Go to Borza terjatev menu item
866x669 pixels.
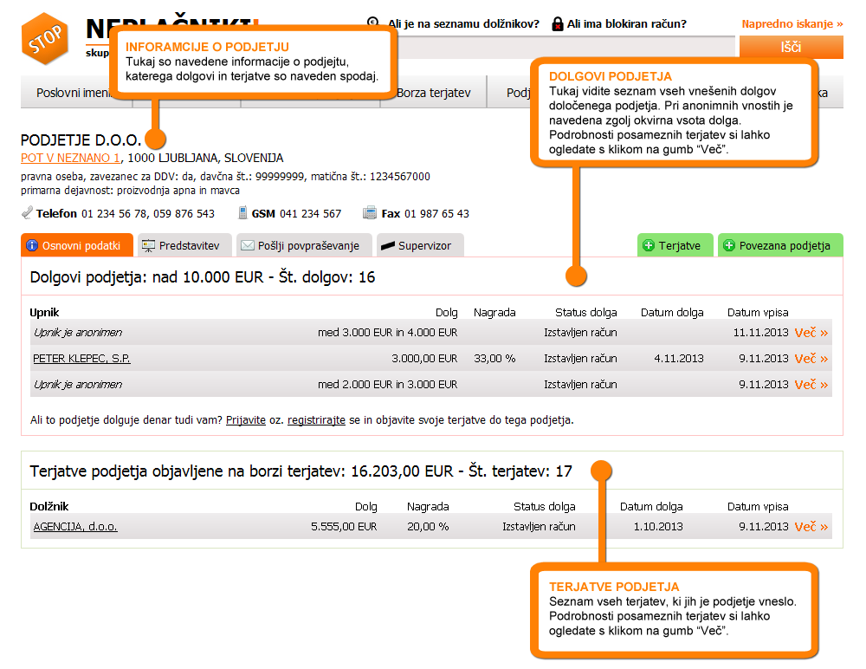point(433,93)
